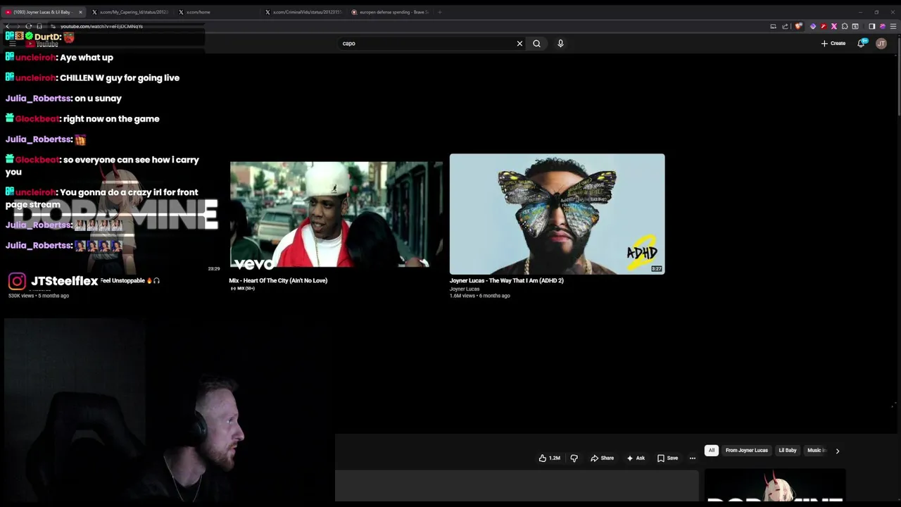This screenshot has width=901, height=507.
Task: Like the video with 1.2M likes
Action: [x=549, y=458]
